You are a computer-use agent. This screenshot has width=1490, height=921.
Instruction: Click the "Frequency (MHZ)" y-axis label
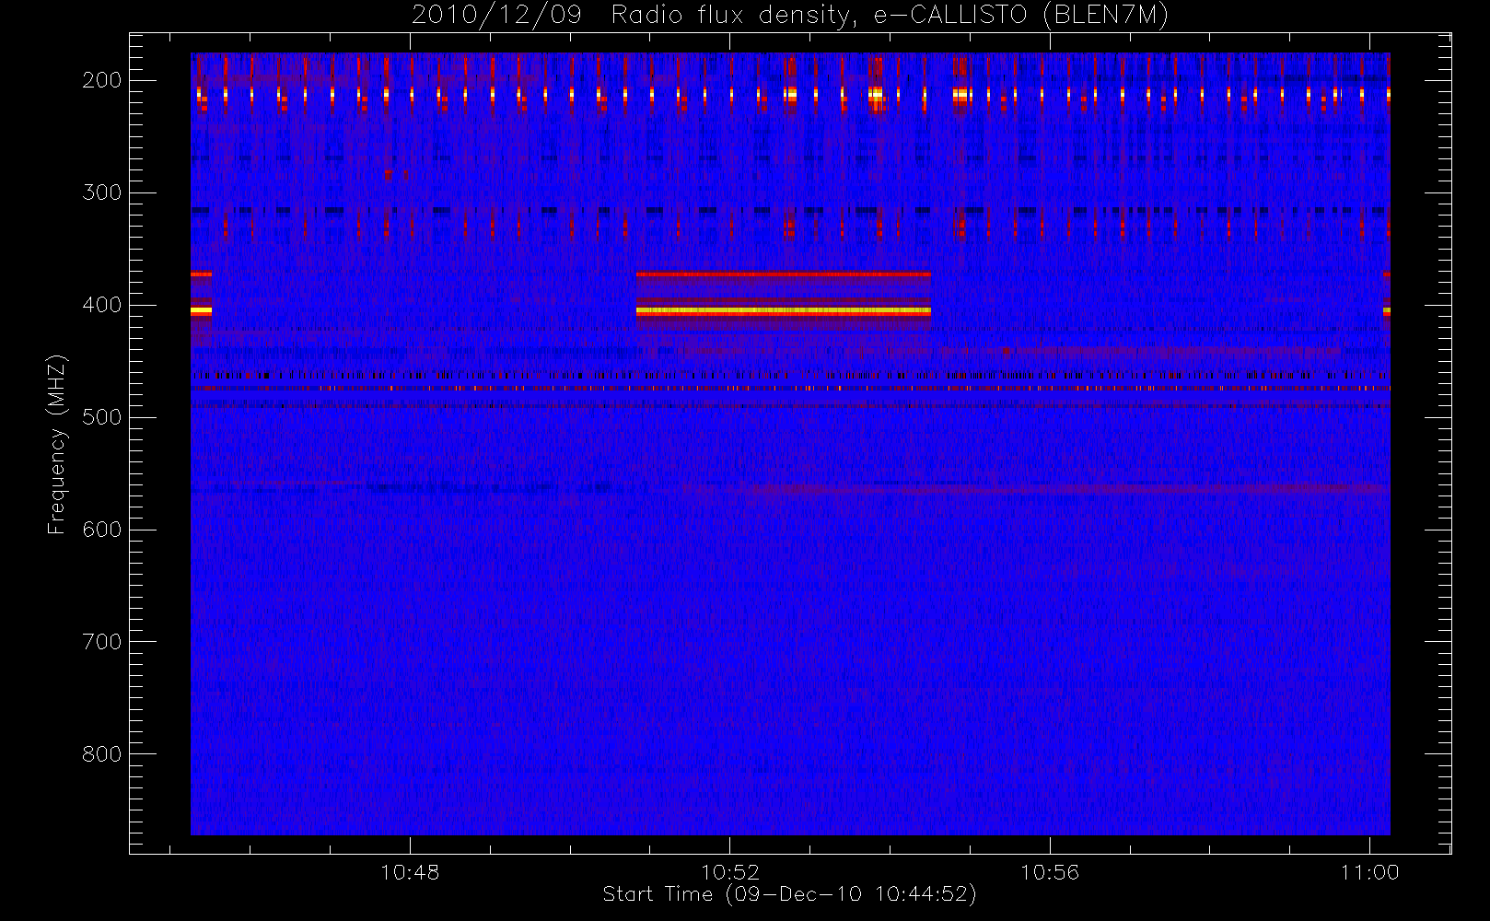point(57,444)
